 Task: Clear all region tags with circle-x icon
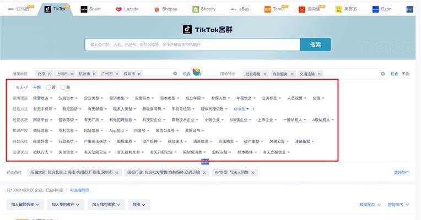[x=175, y=74]
